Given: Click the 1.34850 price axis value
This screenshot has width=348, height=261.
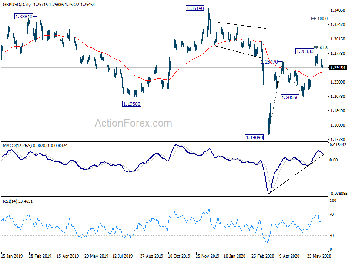Looking at the screenshot, I should pyautogui.click(x=338, y=10).
